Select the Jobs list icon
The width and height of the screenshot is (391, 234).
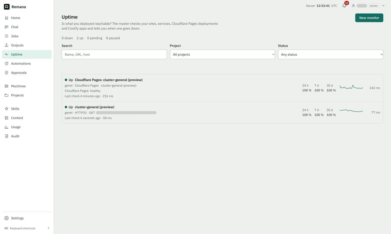click(x=6, y=36)
